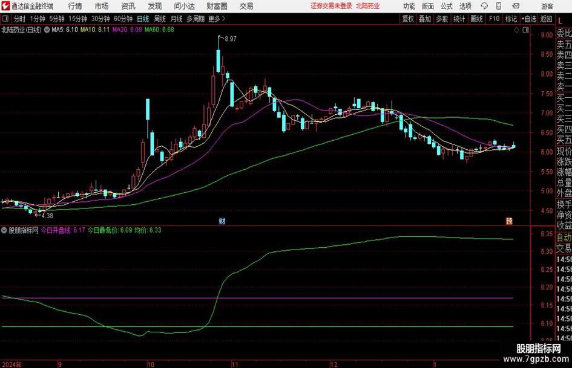
Task: Open the 发现 menu
Action: click(155, 6)
